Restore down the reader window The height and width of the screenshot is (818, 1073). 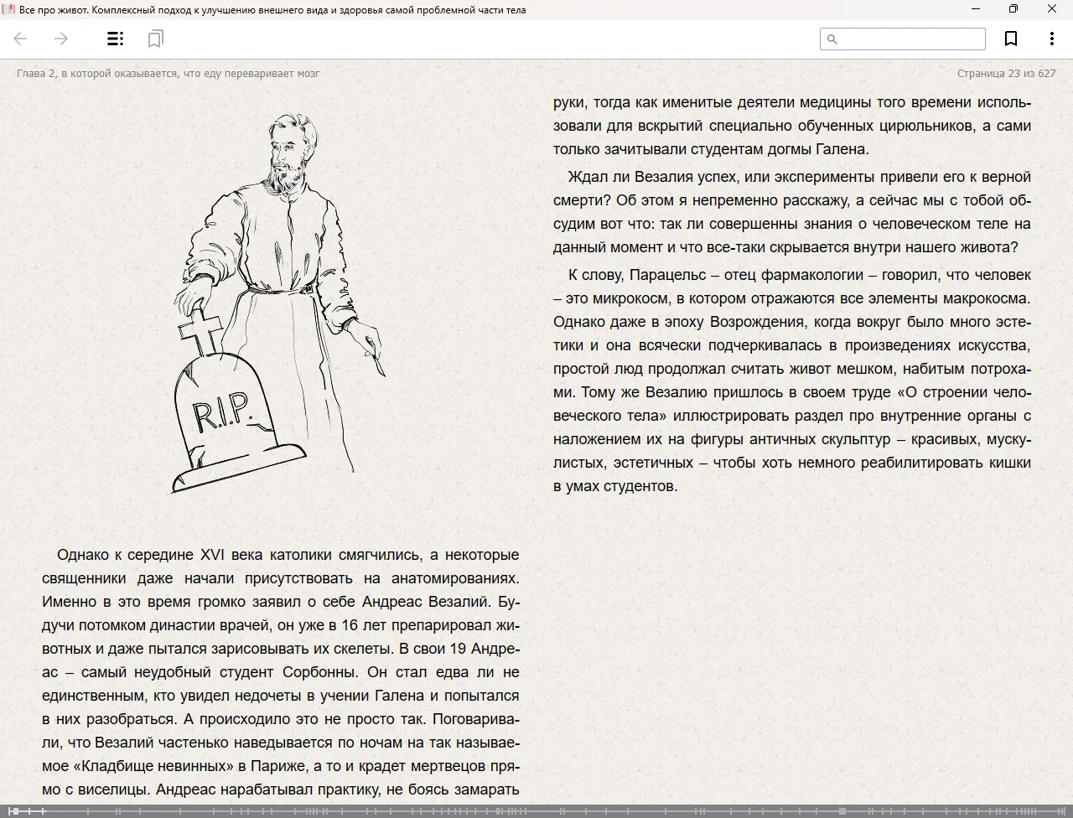(x=1013, y=9)
